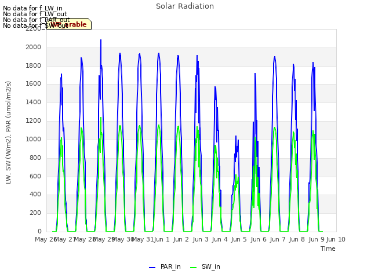Click the Jun 3 x-axis label

201,239
